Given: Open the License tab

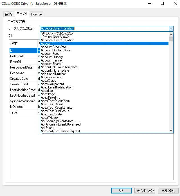Looking at the screenshot, I should pyautogui.click(x=36, y=14).
